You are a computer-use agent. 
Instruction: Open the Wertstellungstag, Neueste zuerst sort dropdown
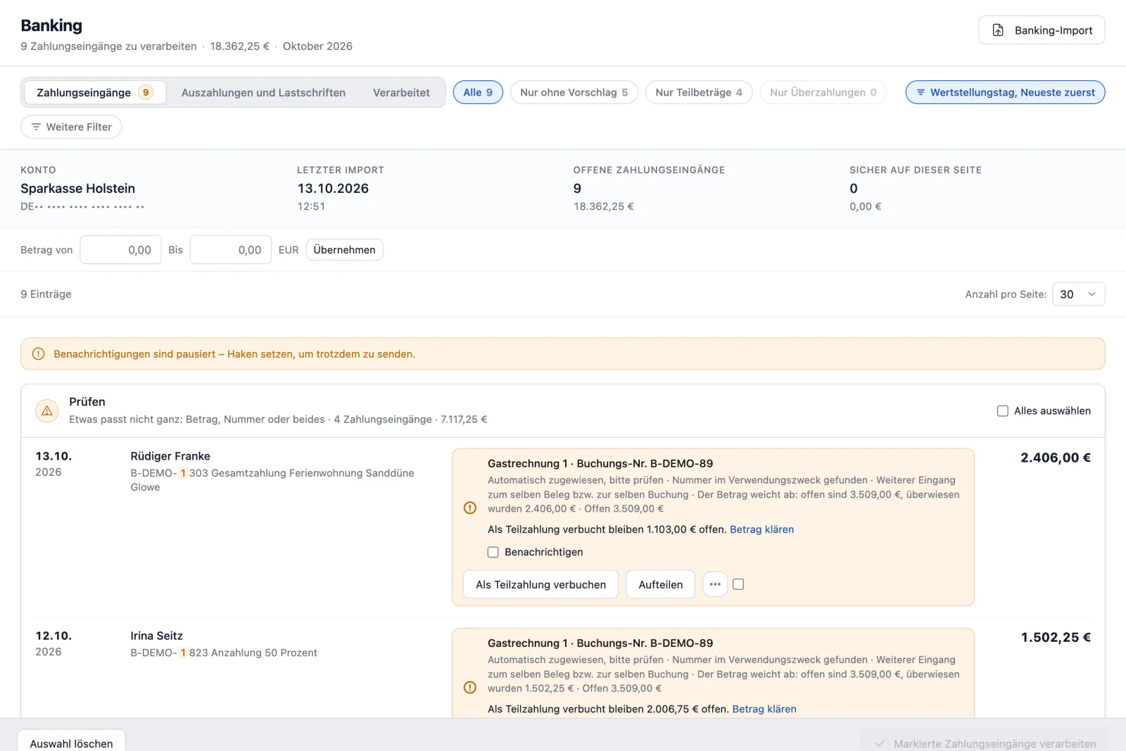pyautogui.click(x=1005, y=92)
